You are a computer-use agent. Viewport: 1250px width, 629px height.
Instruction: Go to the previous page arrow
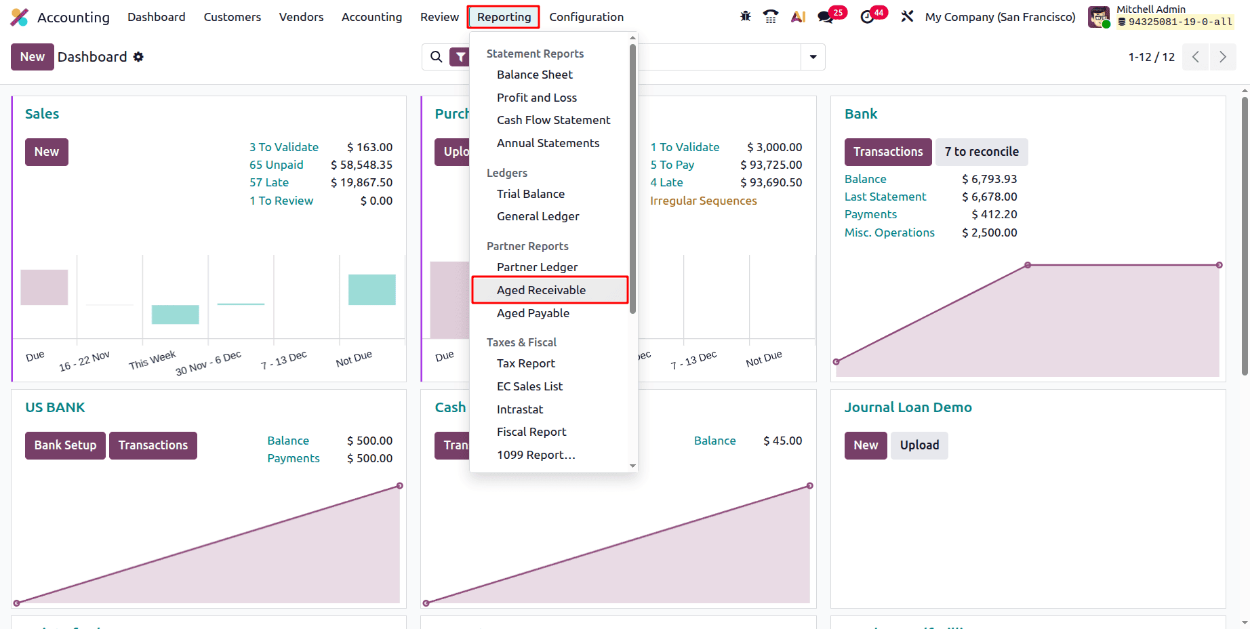tap(1196, 57)
